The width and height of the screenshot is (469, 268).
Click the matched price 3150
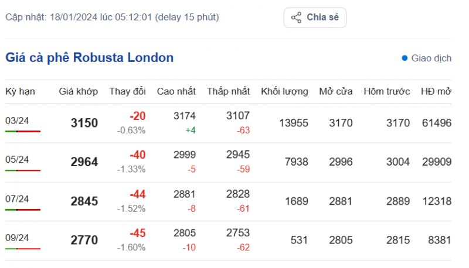coord(84,123)
